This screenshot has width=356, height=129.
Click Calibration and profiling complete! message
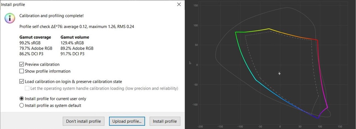point(51,16)
